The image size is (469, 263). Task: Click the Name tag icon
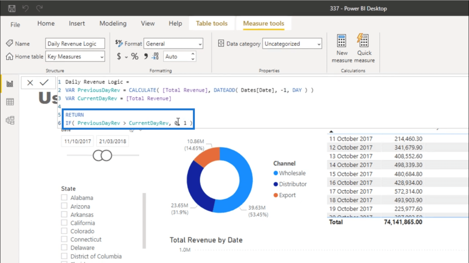pyautogui.click(x=9, y=43)
